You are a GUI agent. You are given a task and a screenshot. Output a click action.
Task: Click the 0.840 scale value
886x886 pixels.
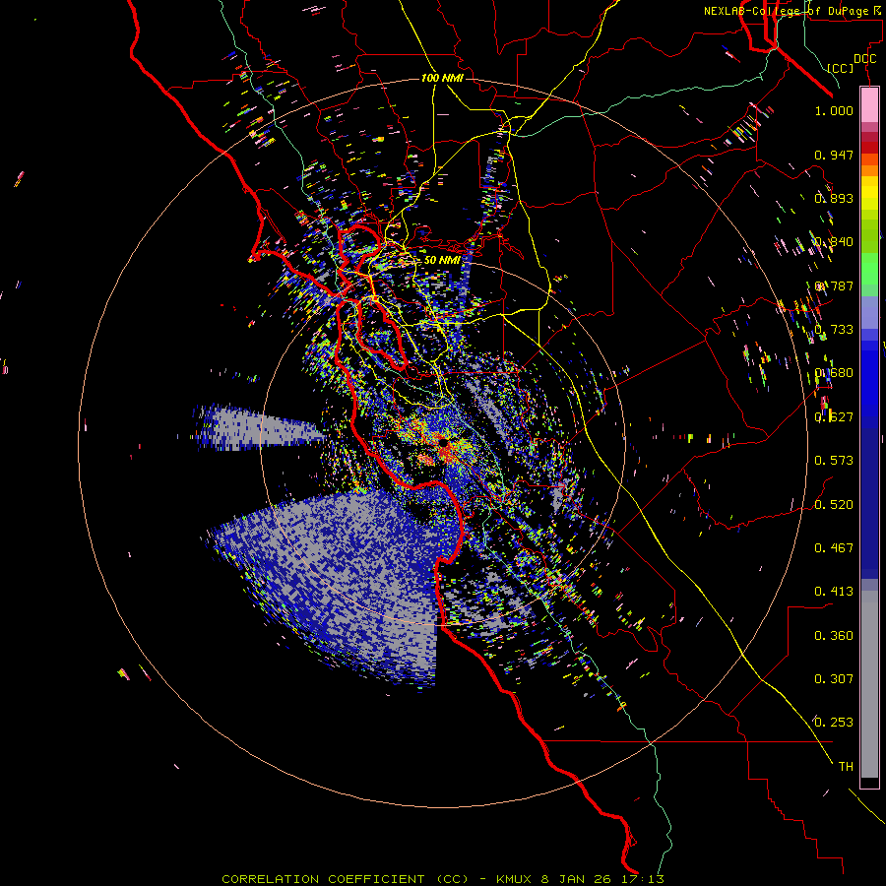pos(834,242)
